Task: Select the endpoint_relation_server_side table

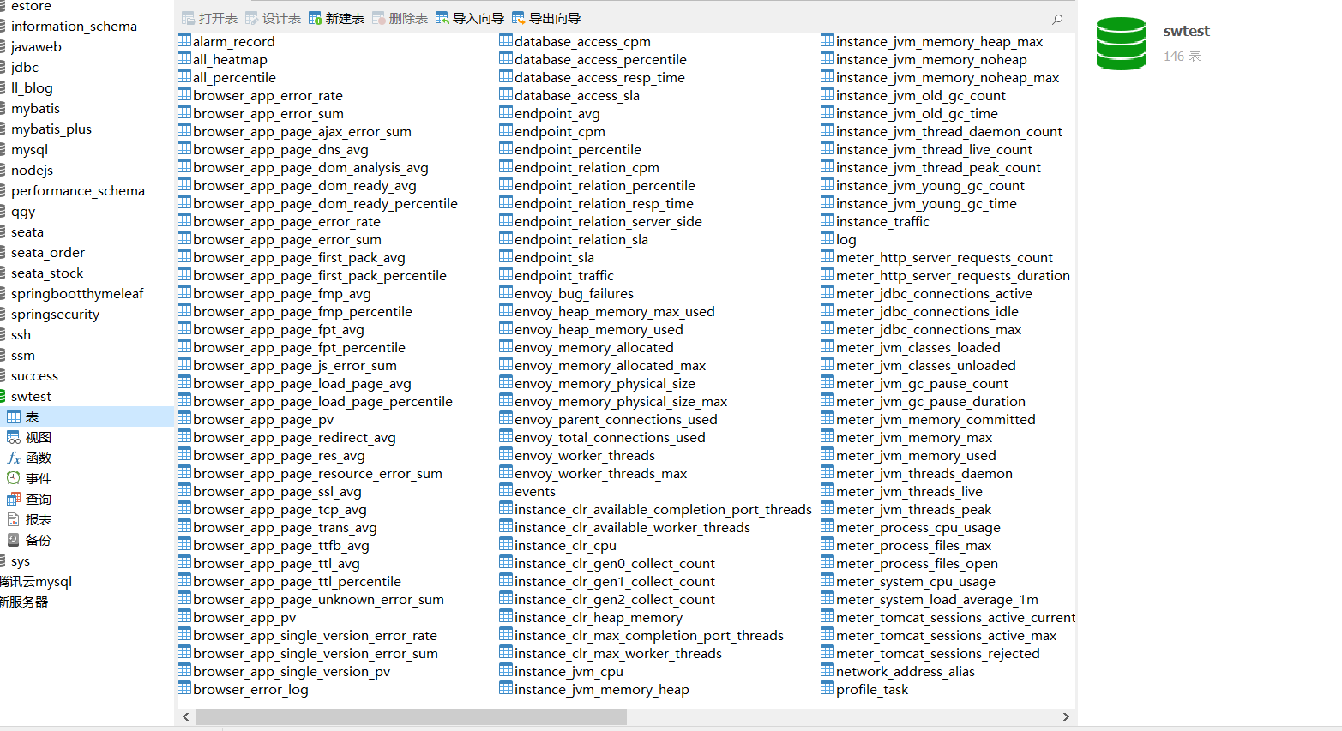Action: click(608, 221)
